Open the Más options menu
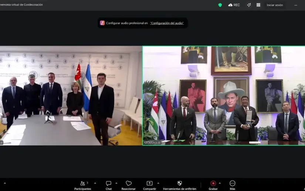 pos(232,185)
